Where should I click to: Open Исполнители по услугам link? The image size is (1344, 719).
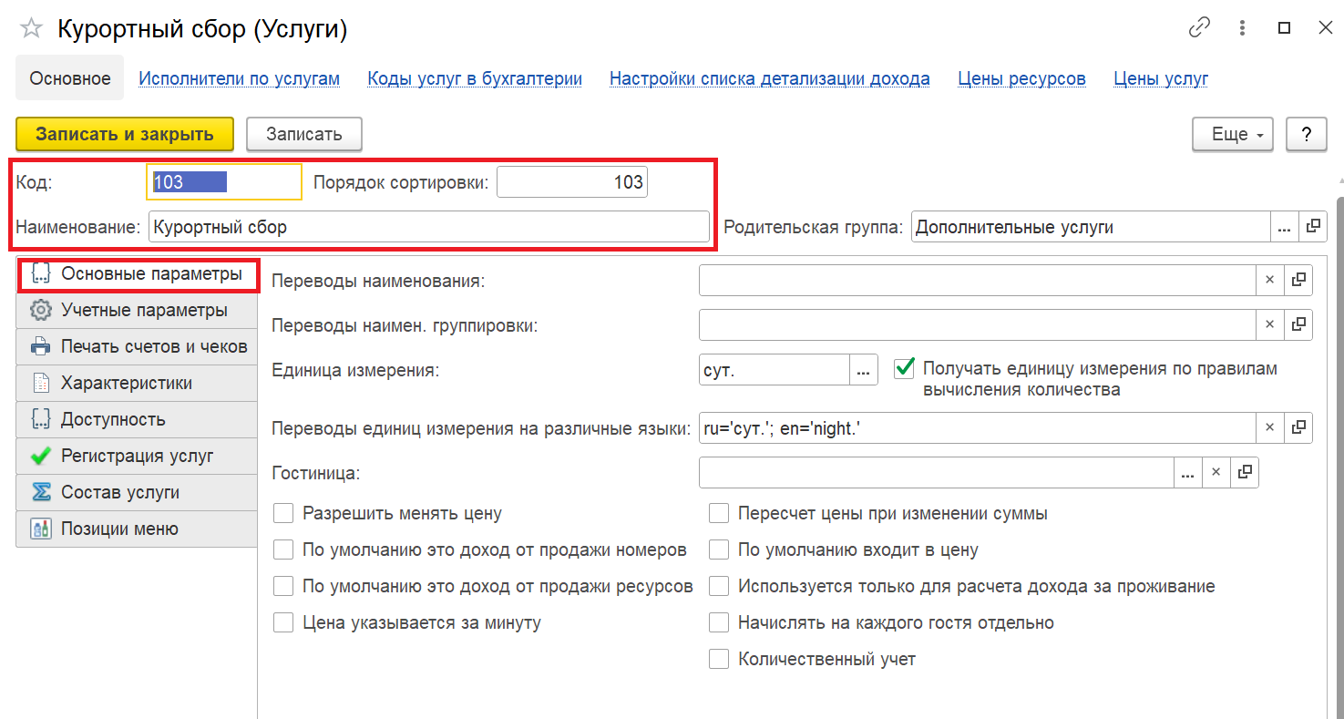tap(239, 78)
